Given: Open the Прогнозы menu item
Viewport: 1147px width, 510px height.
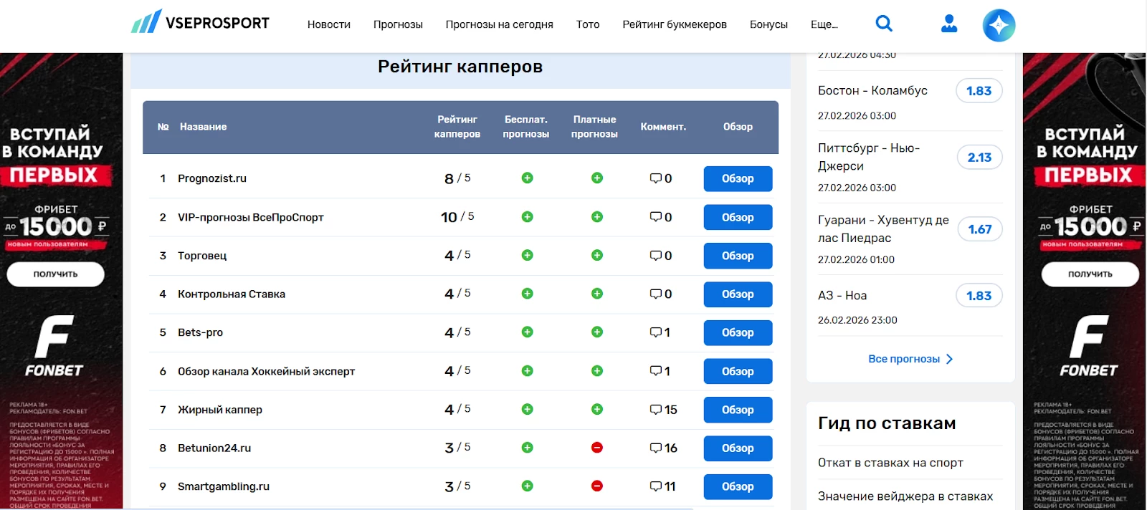Looking at the screenshot, I should (398, 24).
